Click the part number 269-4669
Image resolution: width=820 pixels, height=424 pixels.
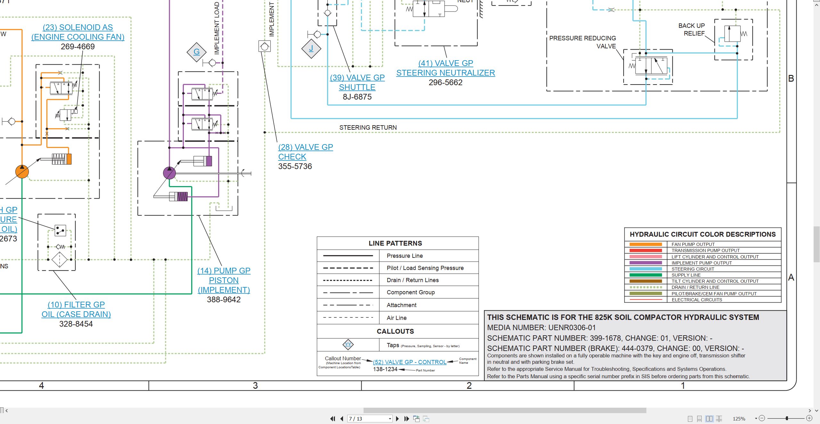[x=78, y=47]
